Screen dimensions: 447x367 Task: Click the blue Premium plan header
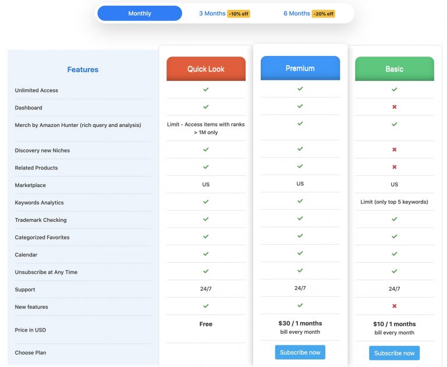300,68
